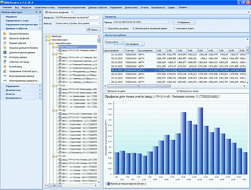Open the Иерархия menu in menu bar

coord(26,8)
